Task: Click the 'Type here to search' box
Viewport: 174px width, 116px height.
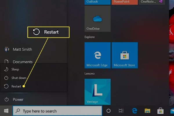Action: pos(58,111)
